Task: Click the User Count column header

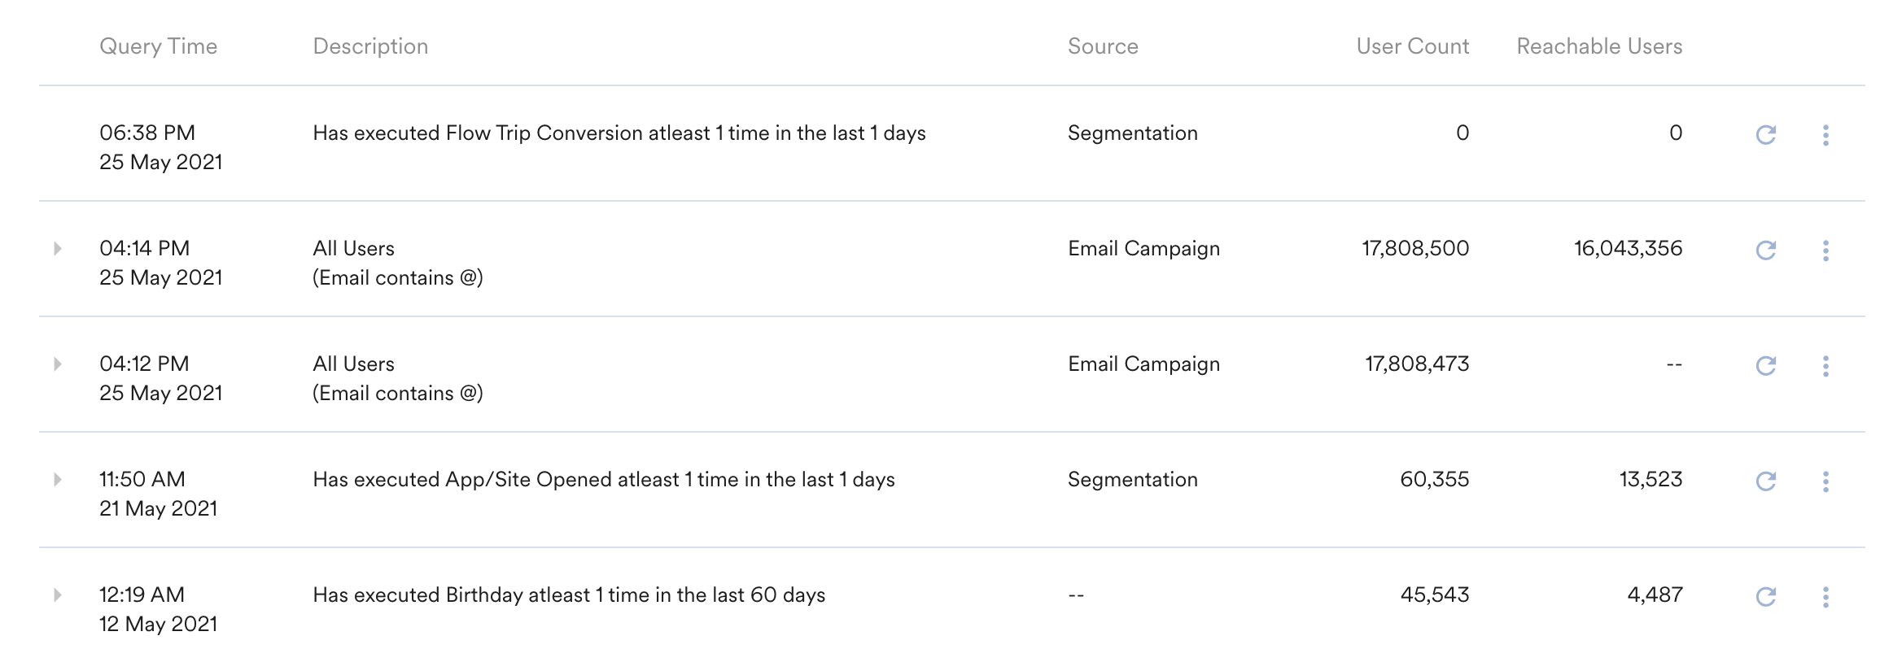Action: coord(1412,46)
